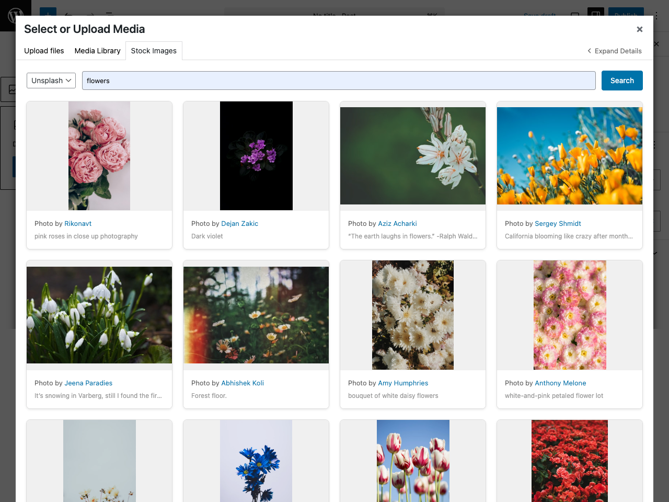Screen dimensions: 669x502
Task: Select the red flower field thumbnail
Action: coord(570,461)
